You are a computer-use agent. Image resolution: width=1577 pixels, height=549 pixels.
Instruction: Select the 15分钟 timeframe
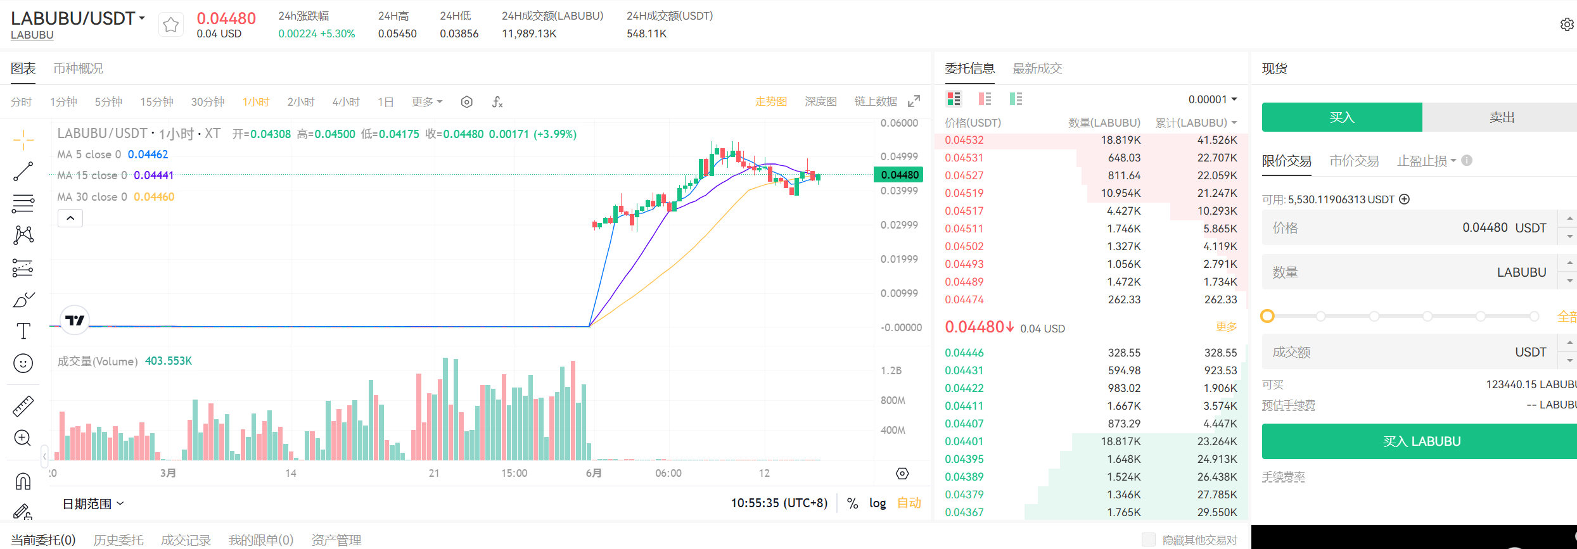[x=156, y=102]
